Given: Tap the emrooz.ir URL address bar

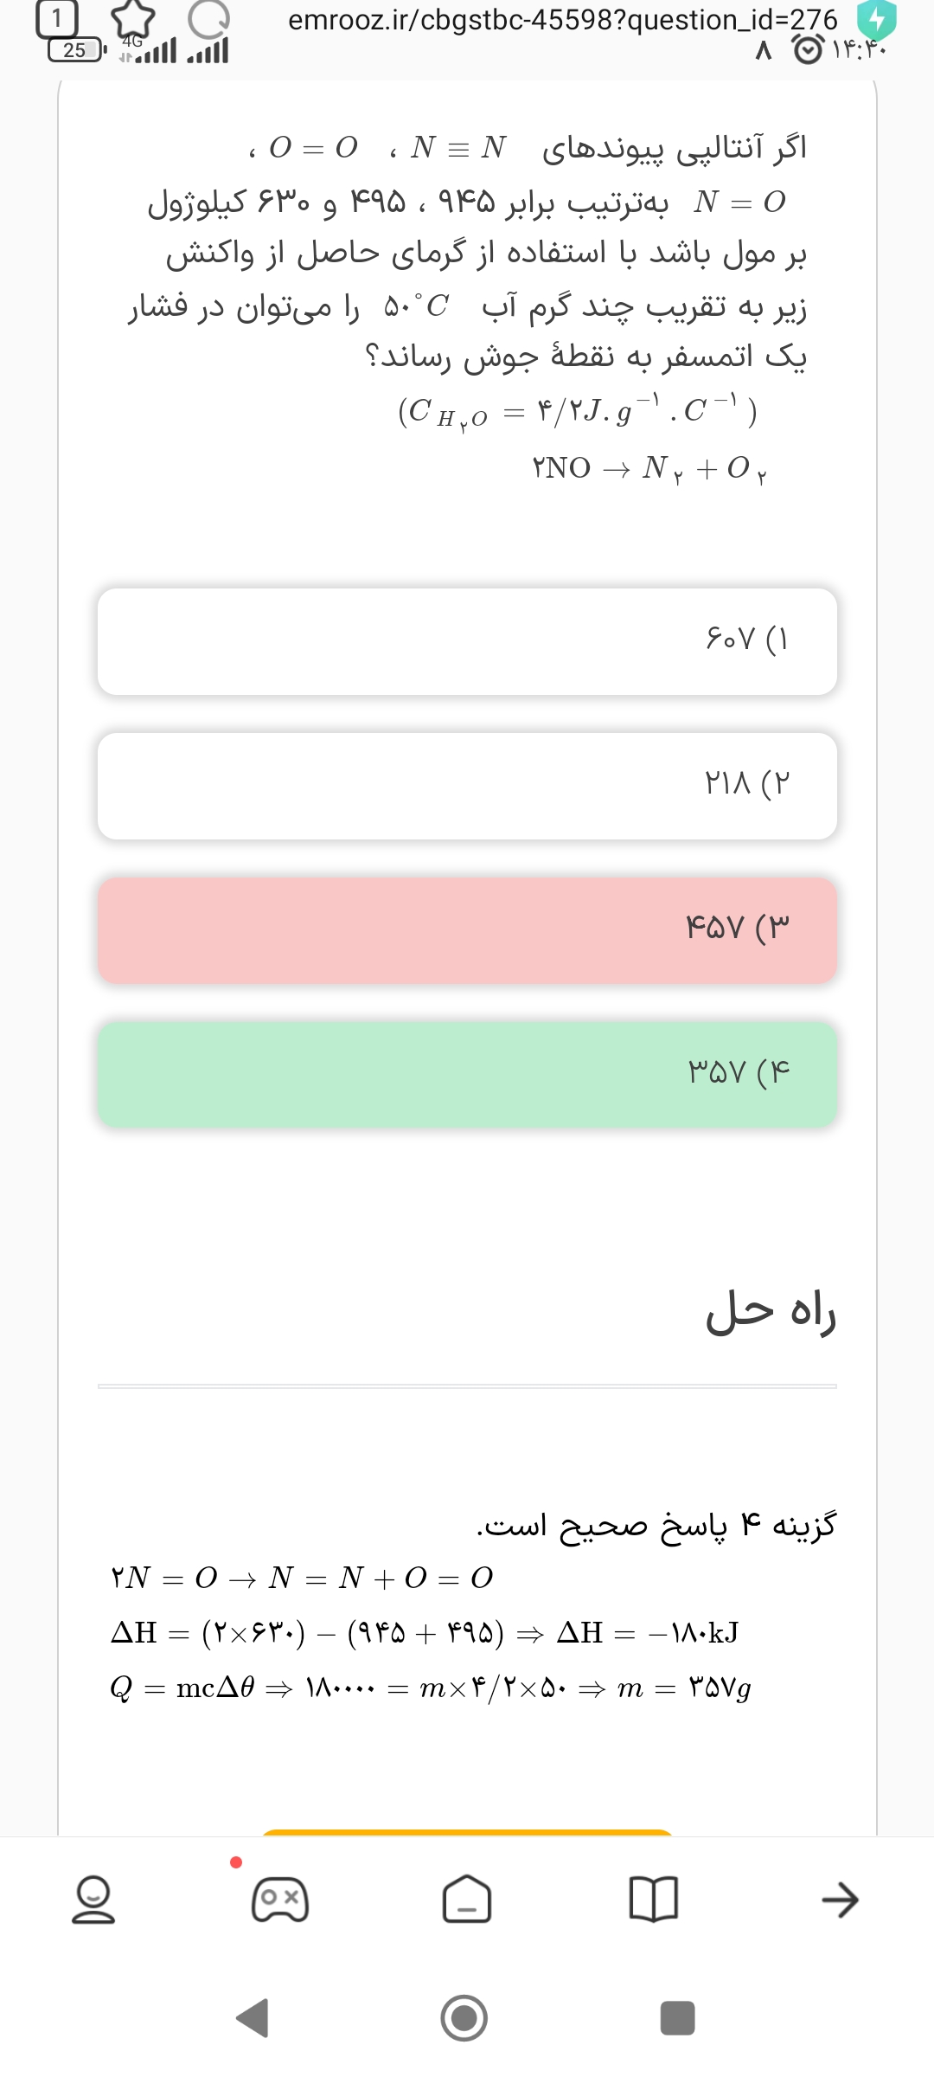Looking at the screenshot, I should point(562,19).
